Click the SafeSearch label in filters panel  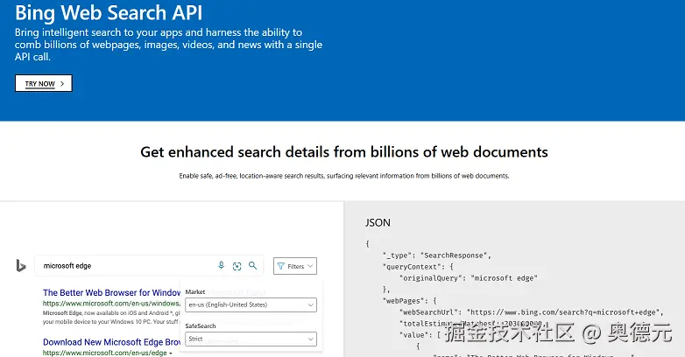click(x=201, y=326)
